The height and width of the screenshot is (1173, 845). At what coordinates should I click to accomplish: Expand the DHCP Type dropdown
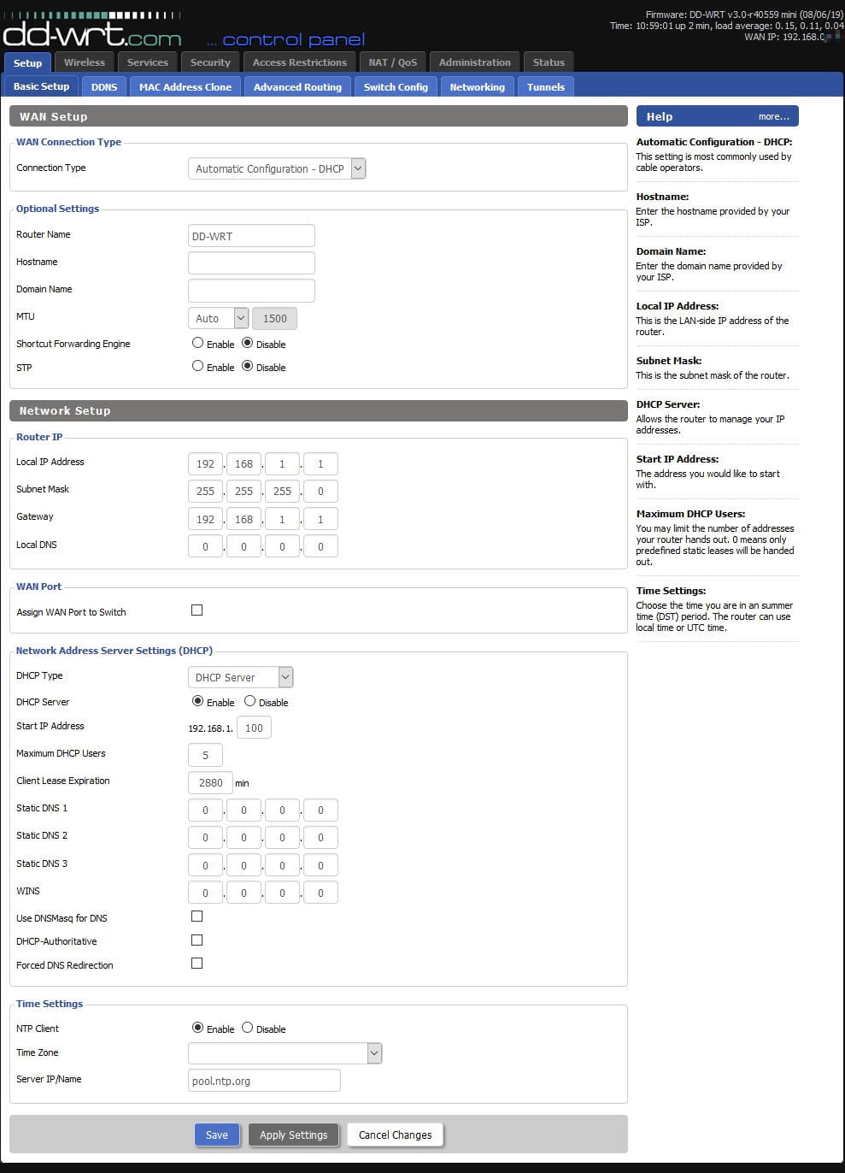click(240, 677)
